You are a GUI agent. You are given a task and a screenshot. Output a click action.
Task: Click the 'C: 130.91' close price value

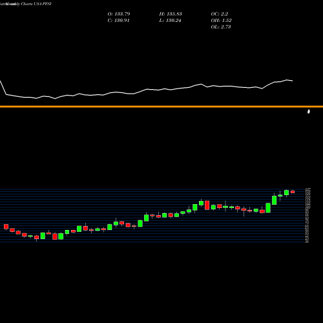tap(118, 21)
